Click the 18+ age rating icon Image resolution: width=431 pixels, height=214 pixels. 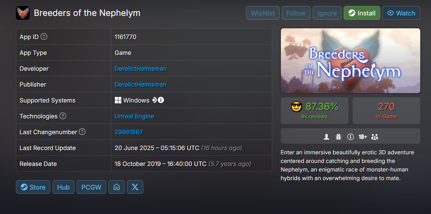[363, 137]
